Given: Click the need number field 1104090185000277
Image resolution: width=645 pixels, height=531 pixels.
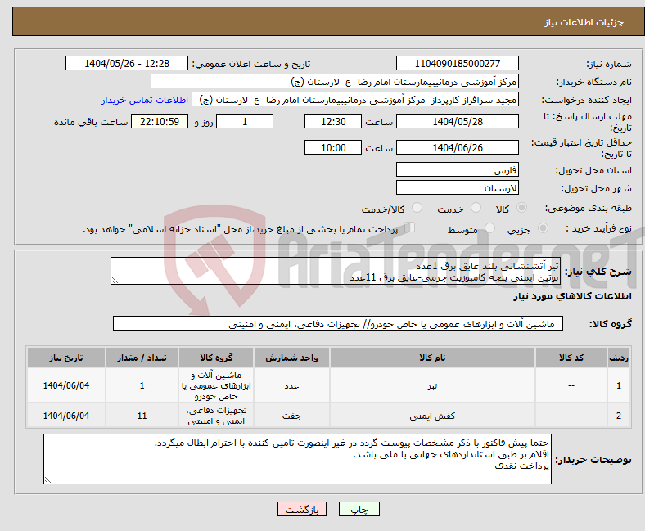Looking at the screenshot, I should click(x=457, y=63).
